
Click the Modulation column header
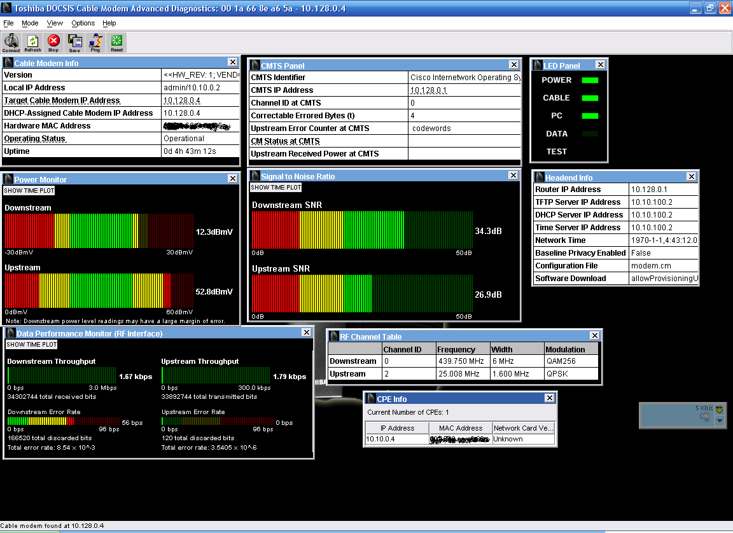pos(571,349)
